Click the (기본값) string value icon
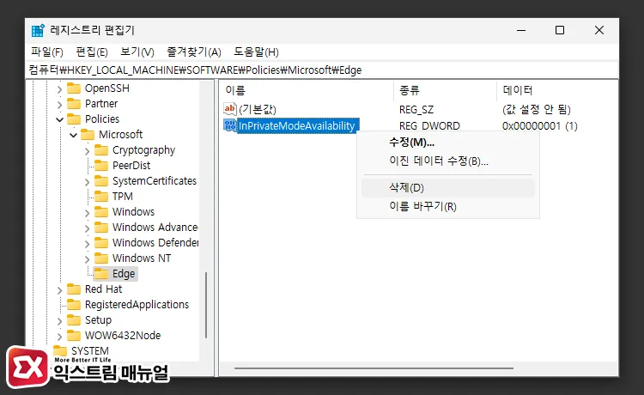The height and width of the screenshot is (395, 644). tap(230, 109)
